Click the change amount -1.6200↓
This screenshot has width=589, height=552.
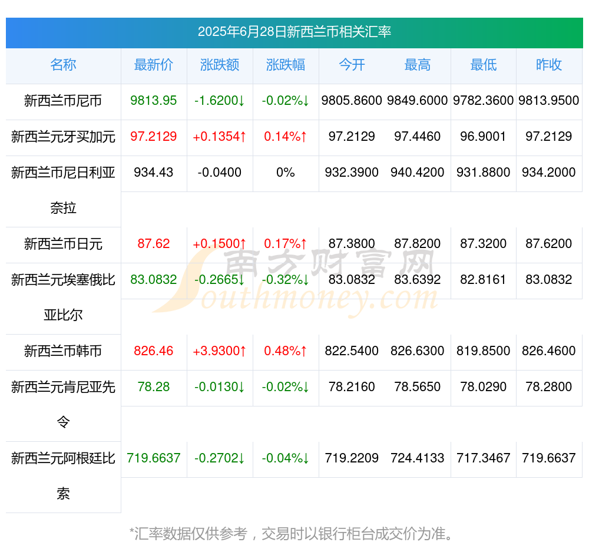220,101
